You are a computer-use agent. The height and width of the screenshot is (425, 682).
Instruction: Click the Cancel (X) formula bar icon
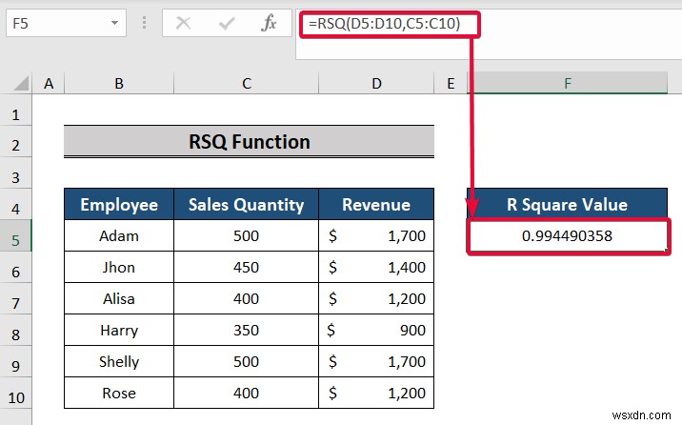pos(183,23)
